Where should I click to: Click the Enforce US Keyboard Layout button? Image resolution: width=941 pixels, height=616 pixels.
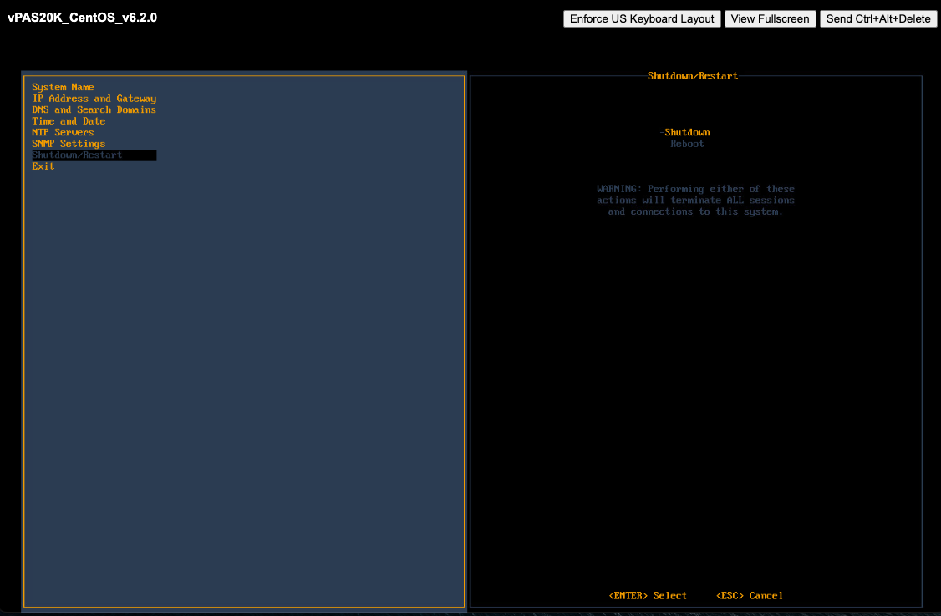(642, 18)
